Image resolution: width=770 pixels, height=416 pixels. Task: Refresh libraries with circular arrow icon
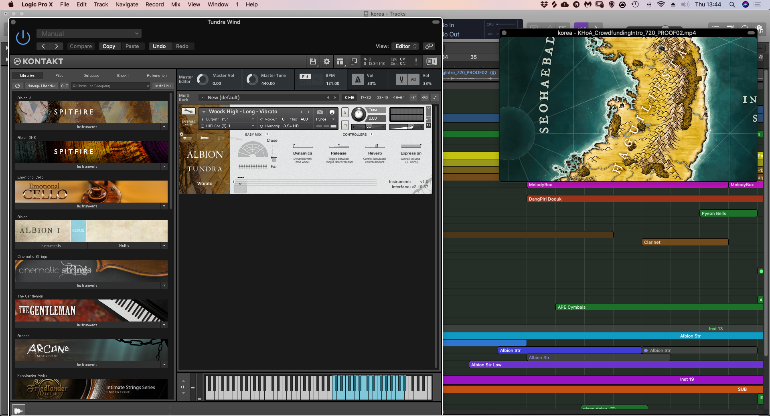(x=17, y=86)
